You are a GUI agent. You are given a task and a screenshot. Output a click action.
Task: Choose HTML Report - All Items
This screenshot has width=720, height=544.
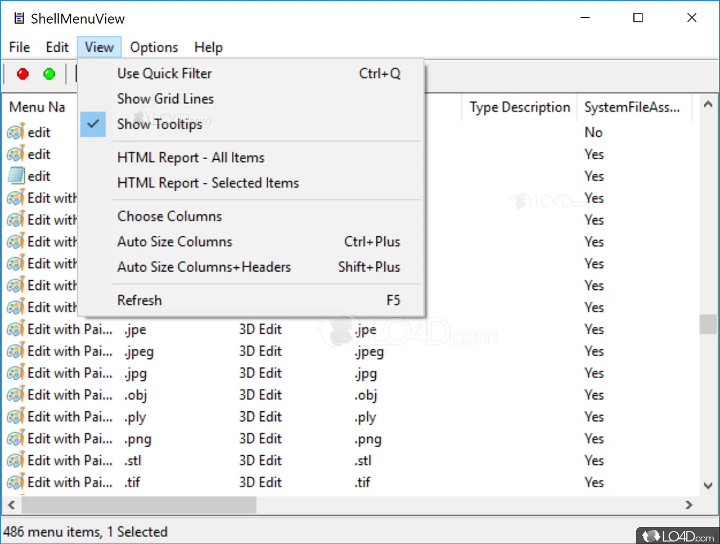click(x=191, y=158)
